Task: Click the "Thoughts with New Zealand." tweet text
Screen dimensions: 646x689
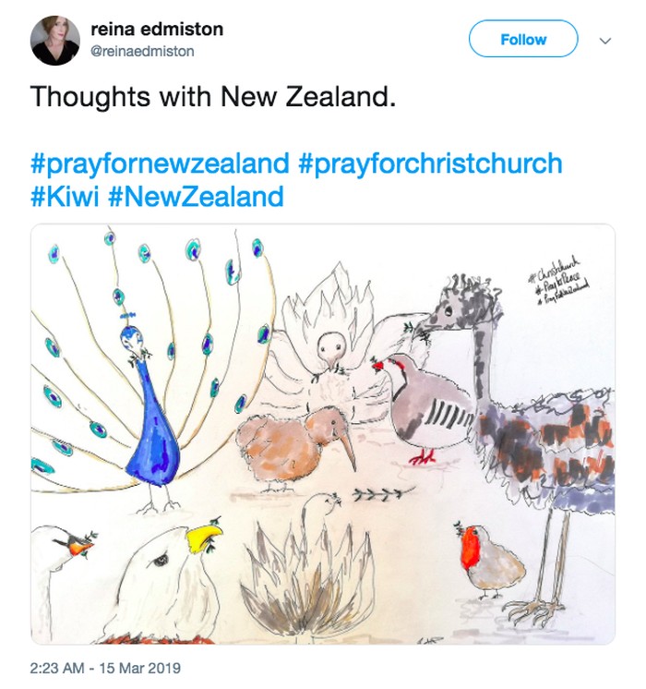Action: point(213,97)
